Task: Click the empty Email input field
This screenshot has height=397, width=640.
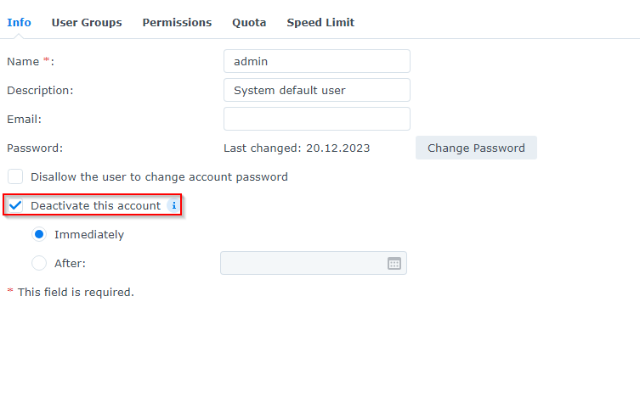Action: (x=317, y=119)
